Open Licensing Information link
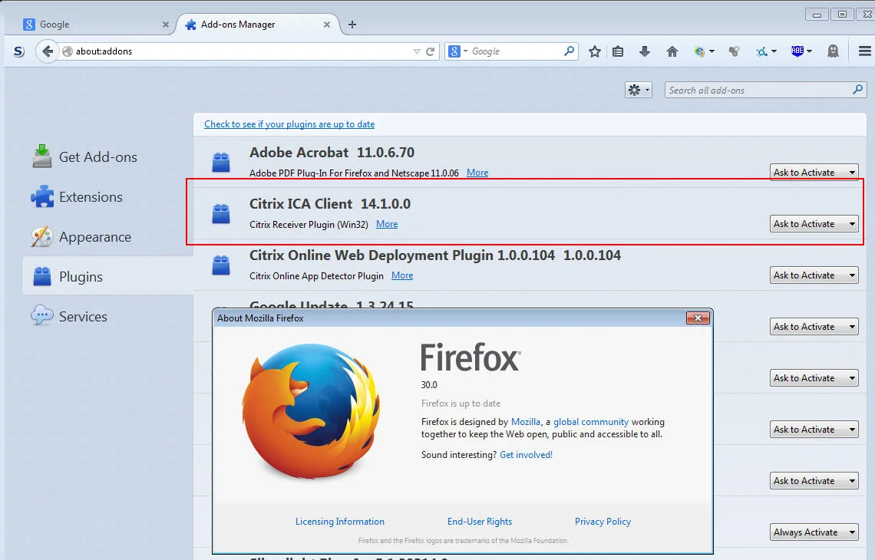Screen dimensions: 875x560 pos(340,522)
